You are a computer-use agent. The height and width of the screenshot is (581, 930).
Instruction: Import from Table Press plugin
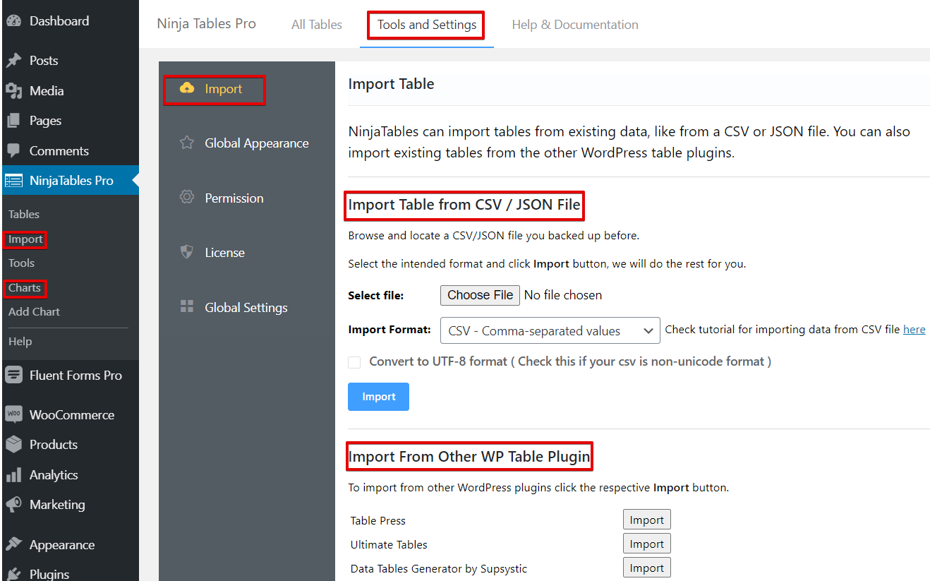click(x=646, y=520)
